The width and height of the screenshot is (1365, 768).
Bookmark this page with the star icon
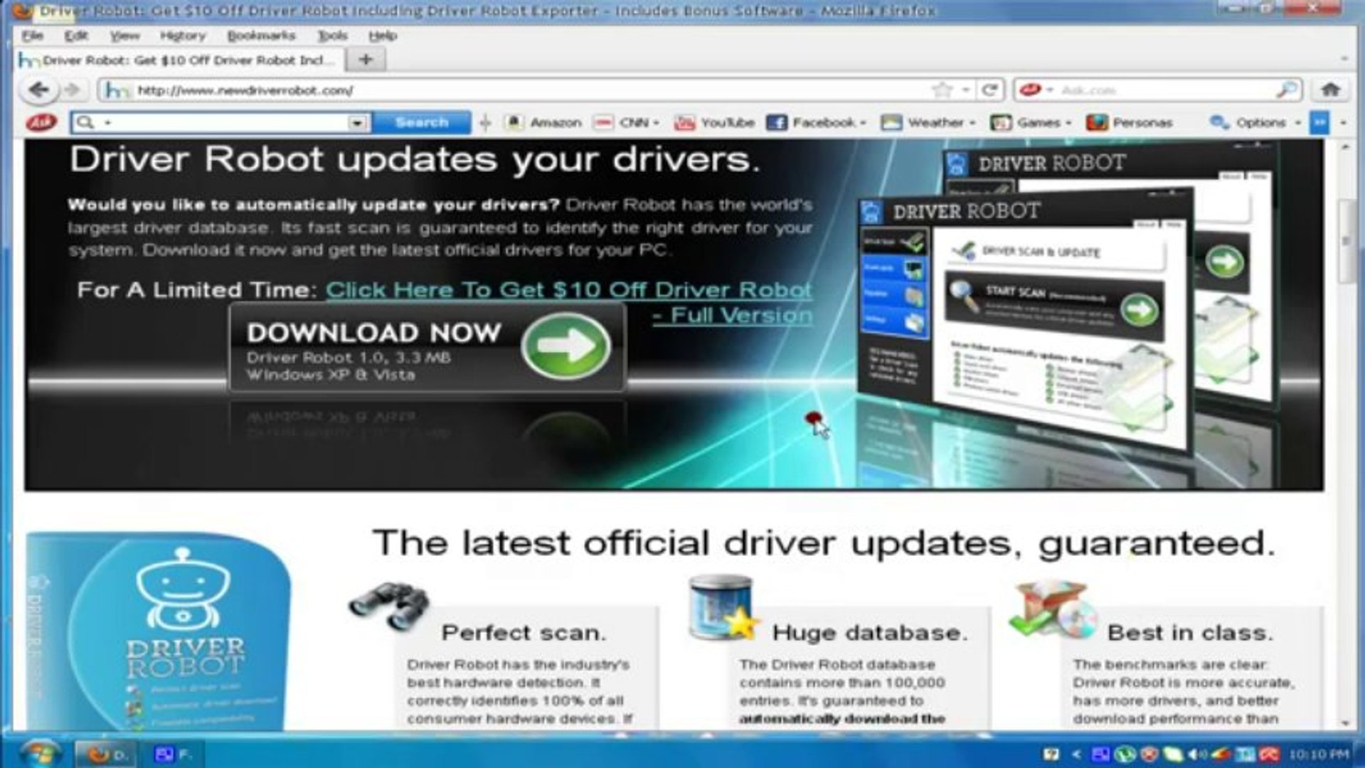click(x=942, y=90)
